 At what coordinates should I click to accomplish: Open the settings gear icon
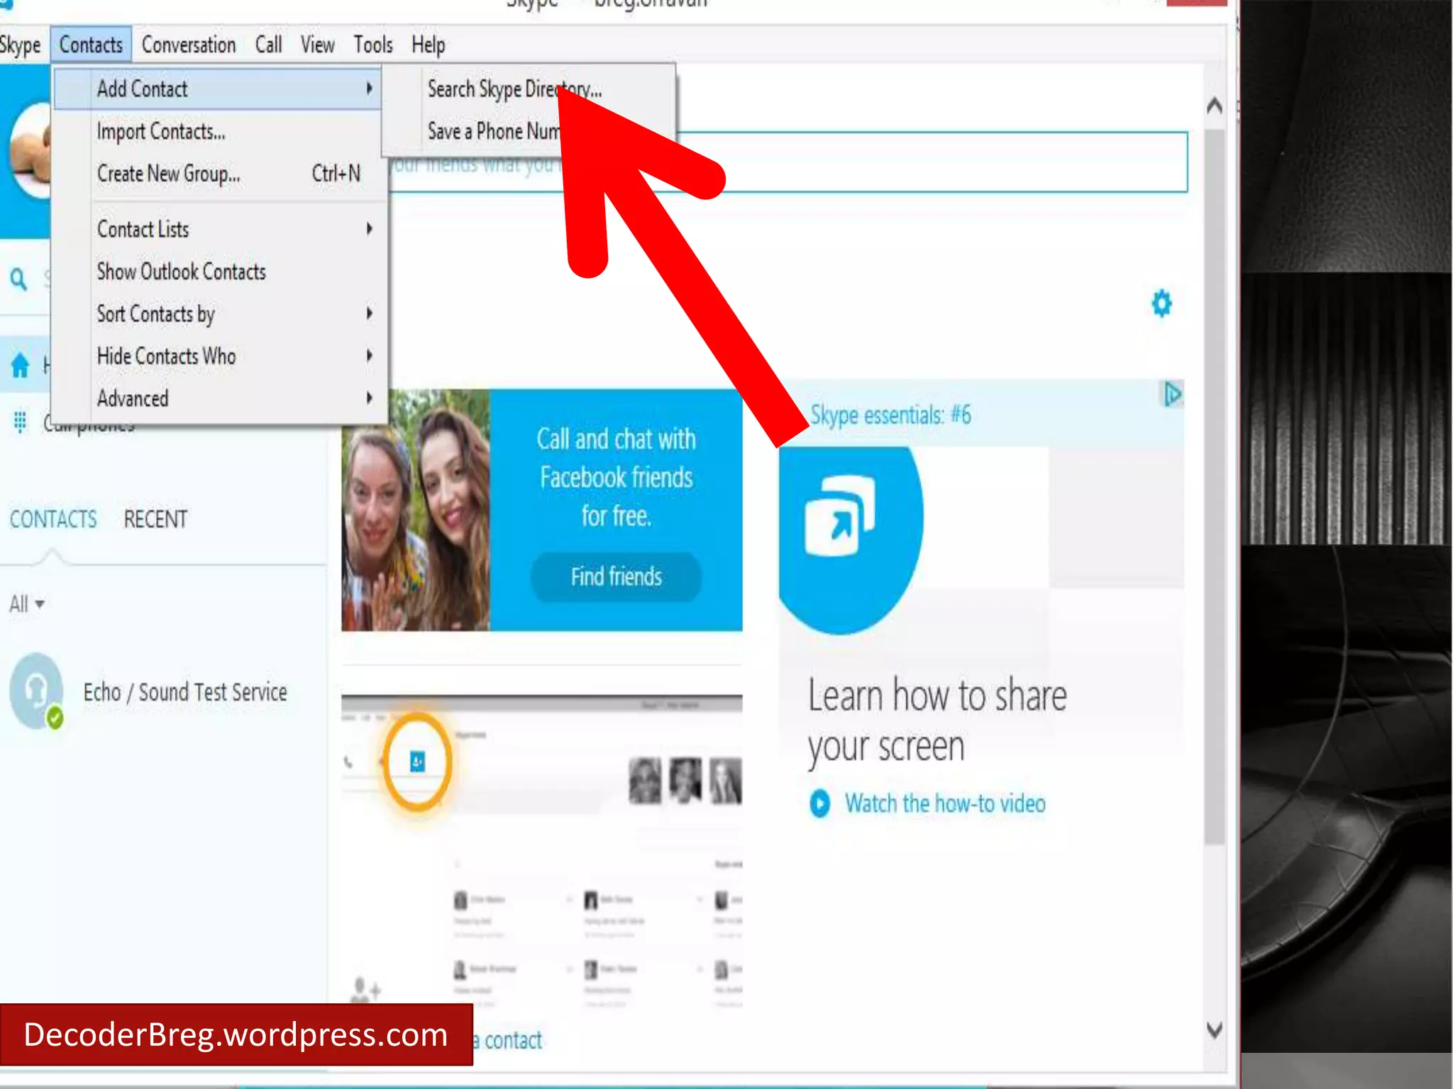click(1161, 303)
